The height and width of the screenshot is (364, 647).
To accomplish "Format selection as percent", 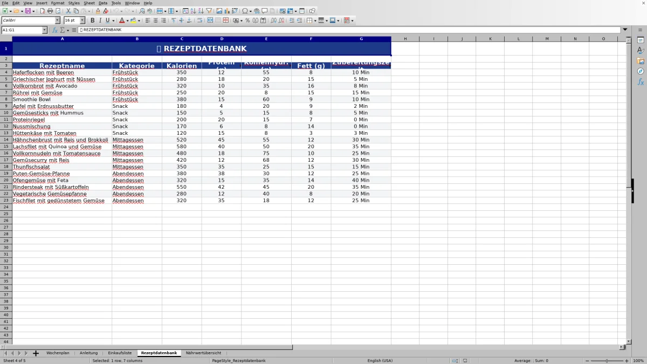I will [247, 20].
